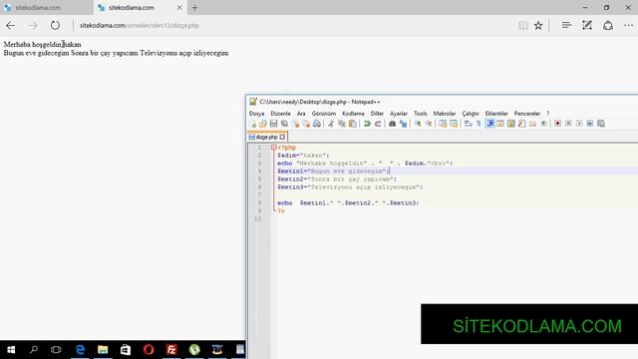Click the Paste icon in Notepad++ toolbar
The image size is (638, 359).
coord(353,124)
